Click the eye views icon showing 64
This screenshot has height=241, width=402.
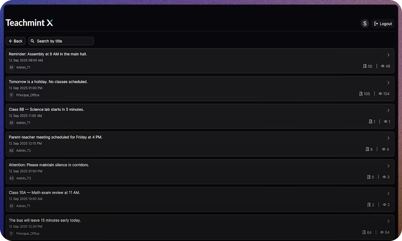tap(382, 232)
